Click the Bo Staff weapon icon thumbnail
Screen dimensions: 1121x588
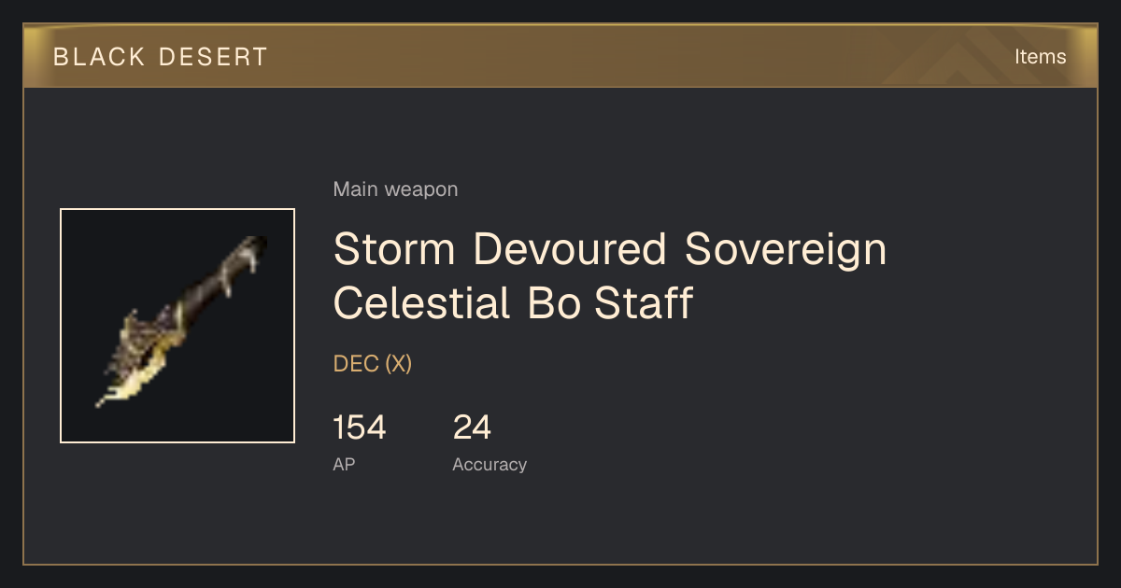[x=177, y=326]
